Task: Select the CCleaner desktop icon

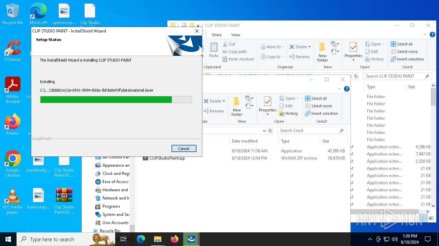Action: [x=13, y=51]
